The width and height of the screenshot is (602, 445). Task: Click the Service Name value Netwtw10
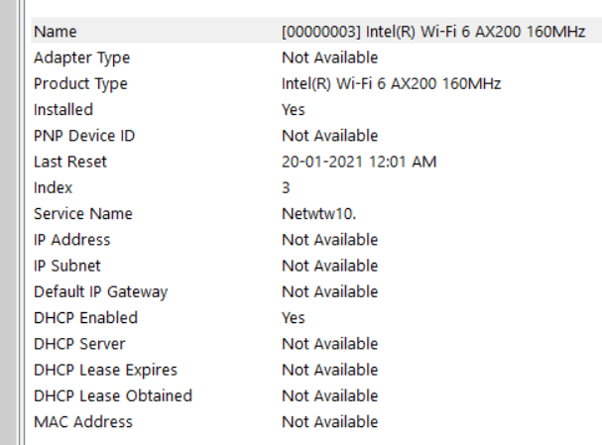pos(319,214)
